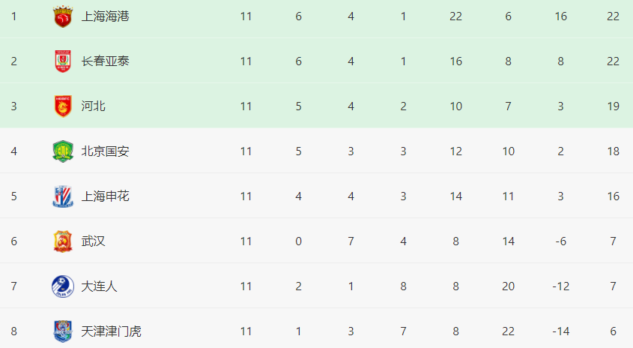Click 天津津门虎's 6 points cell

point(613,331)
